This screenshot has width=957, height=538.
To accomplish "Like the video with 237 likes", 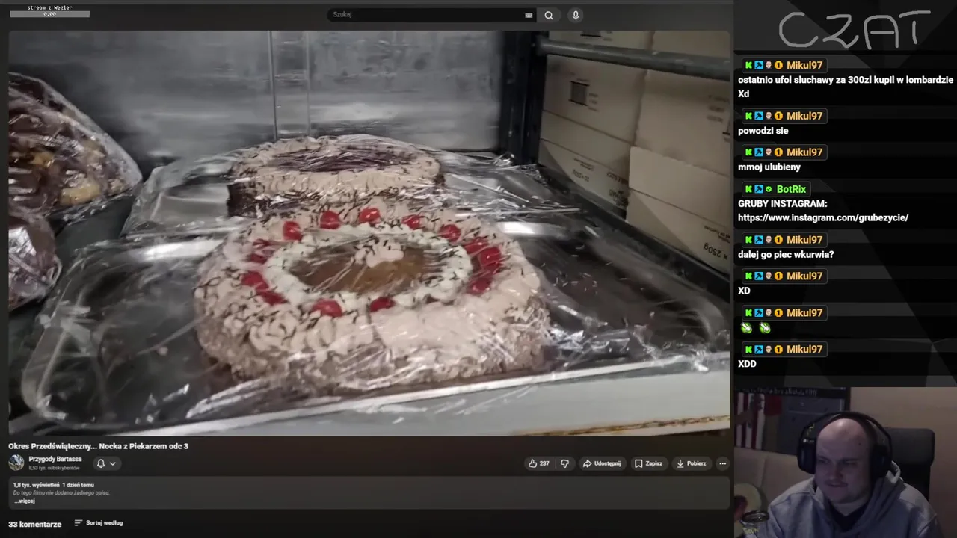I will tap(539, 463).
